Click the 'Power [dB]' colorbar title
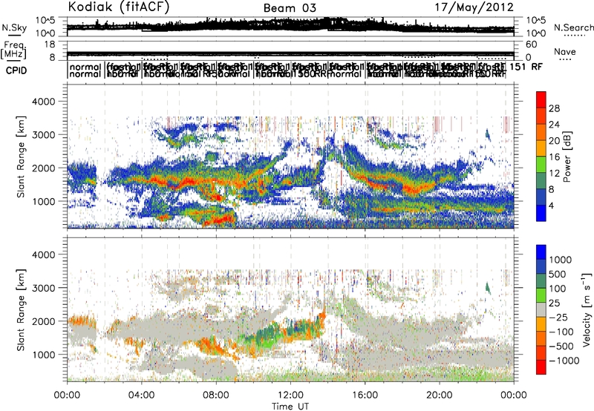The image size is (594, 411). click(x=567, y=157)
